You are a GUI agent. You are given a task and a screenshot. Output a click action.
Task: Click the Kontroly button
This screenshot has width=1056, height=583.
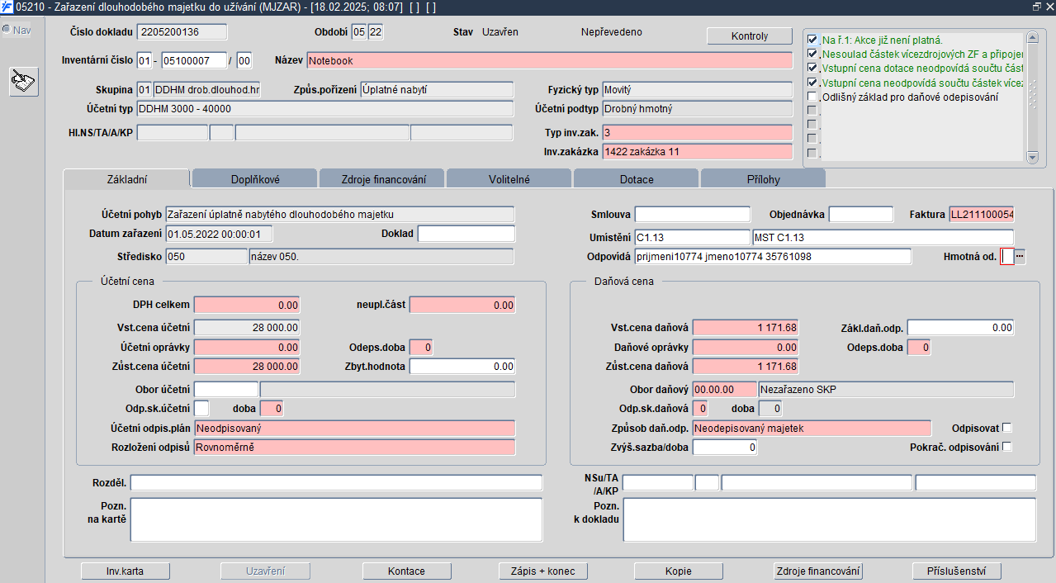click(750, 36)
